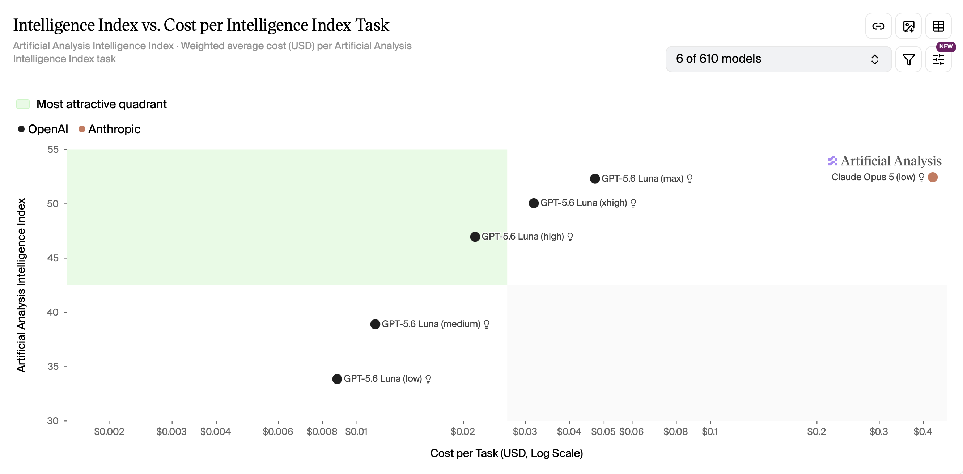
Task: Click the Claude Opus 5 (low) orange dot
Action: point(933,177)
